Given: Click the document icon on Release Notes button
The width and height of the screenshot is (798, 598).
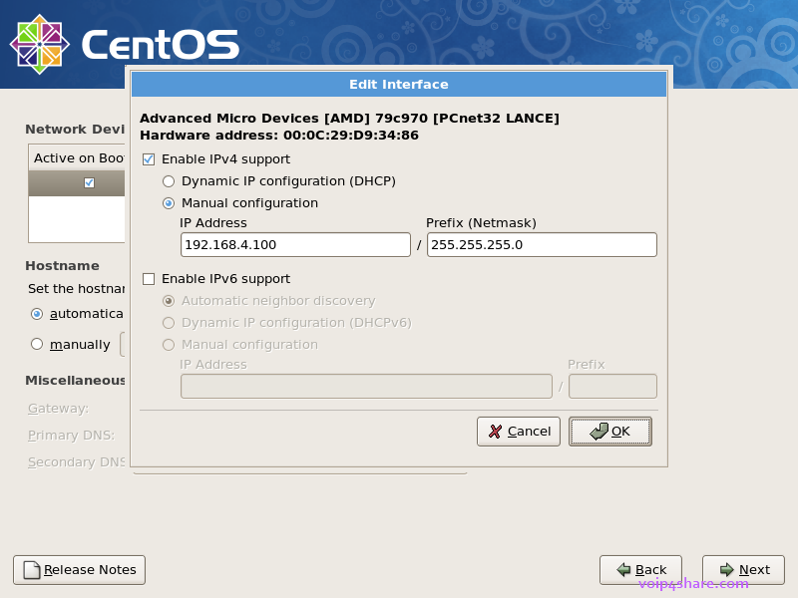Looking at the screenshot, I should 31,569.
